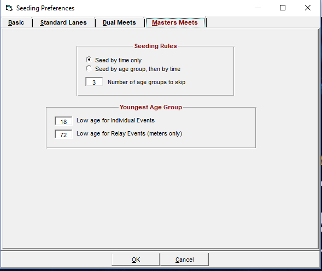This screenshot has width=322, height=271.
Task: Click the Seeding Rules group heading
Action: click(155, 46)
